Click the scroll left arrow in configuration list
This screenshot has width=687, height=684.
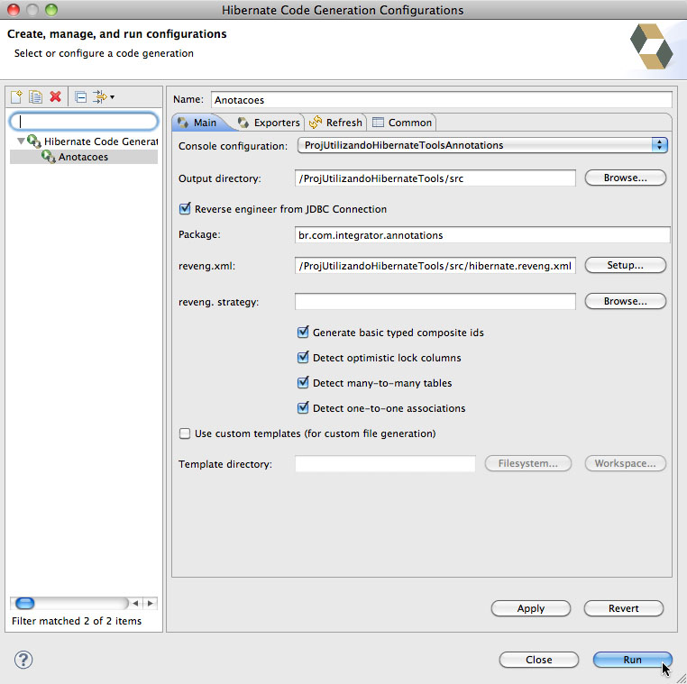(136, 604)
